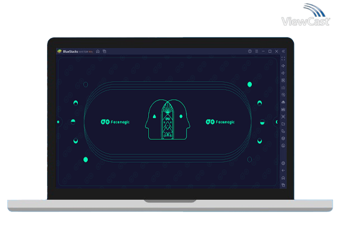Open the help question mark icon
337x231 pixels.
pyautogui.click(x=250, y=51)
